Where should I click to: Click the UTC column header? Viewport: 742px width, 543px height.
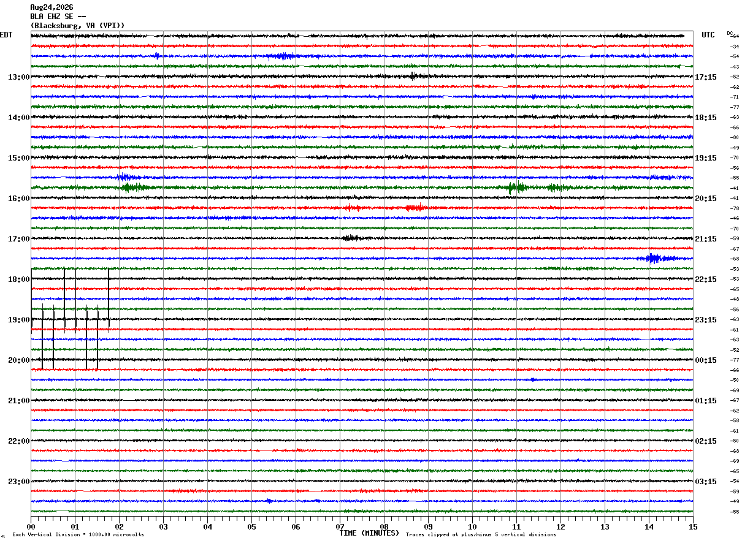(x=708, y=35)
